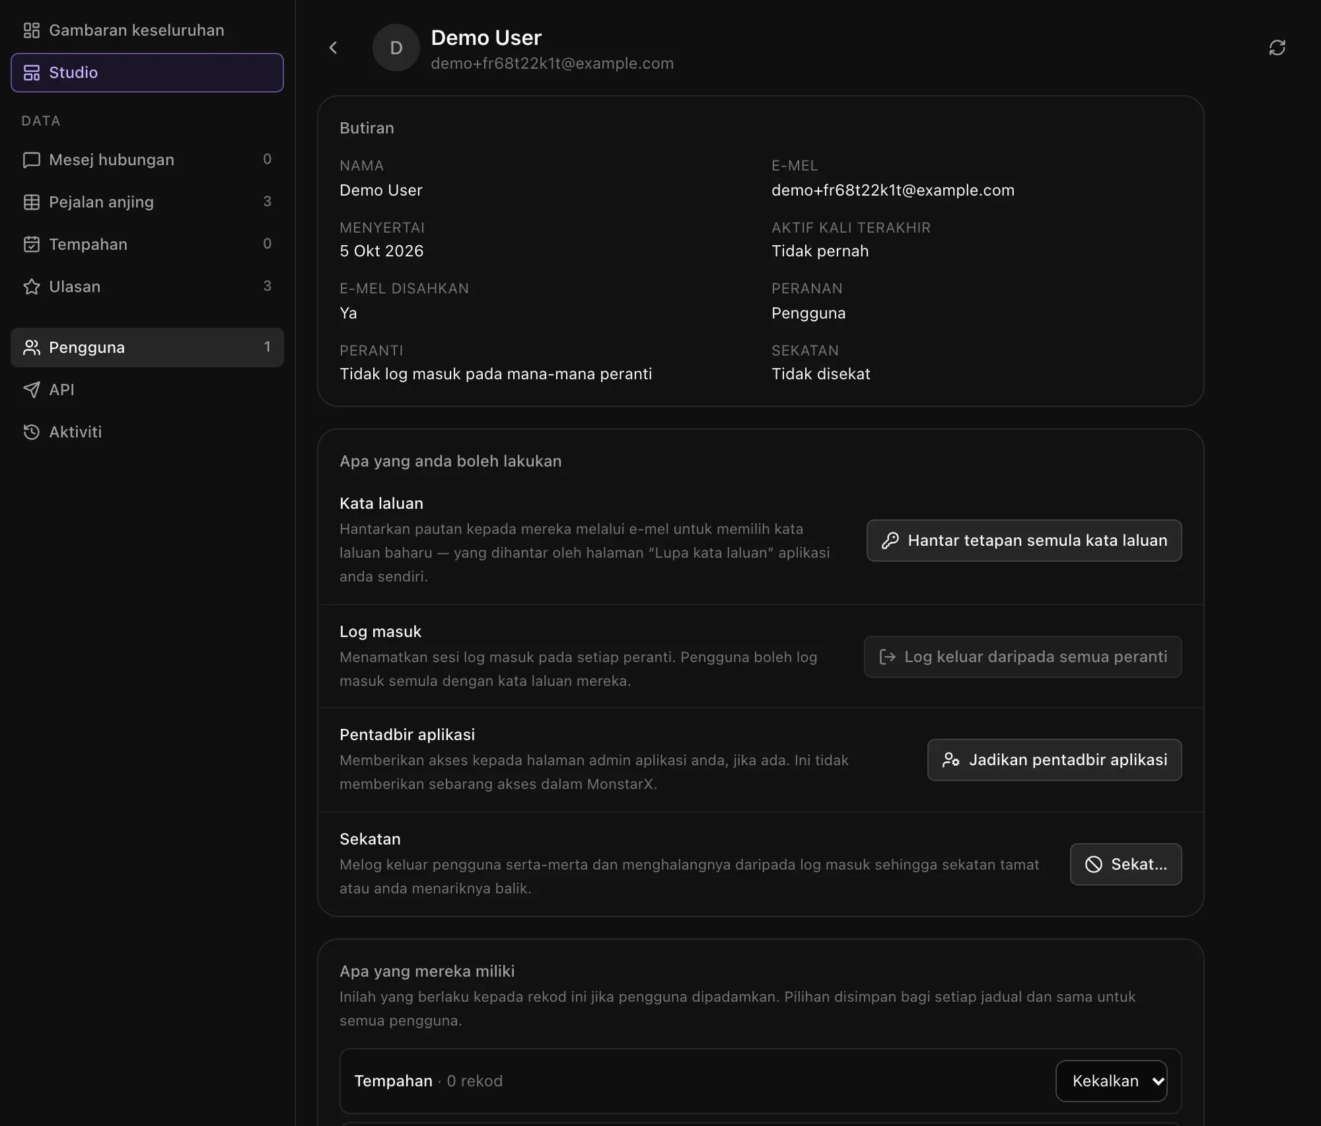
Task: Open Gambaran keseluruhan overview icon
Action: point(31,30)
